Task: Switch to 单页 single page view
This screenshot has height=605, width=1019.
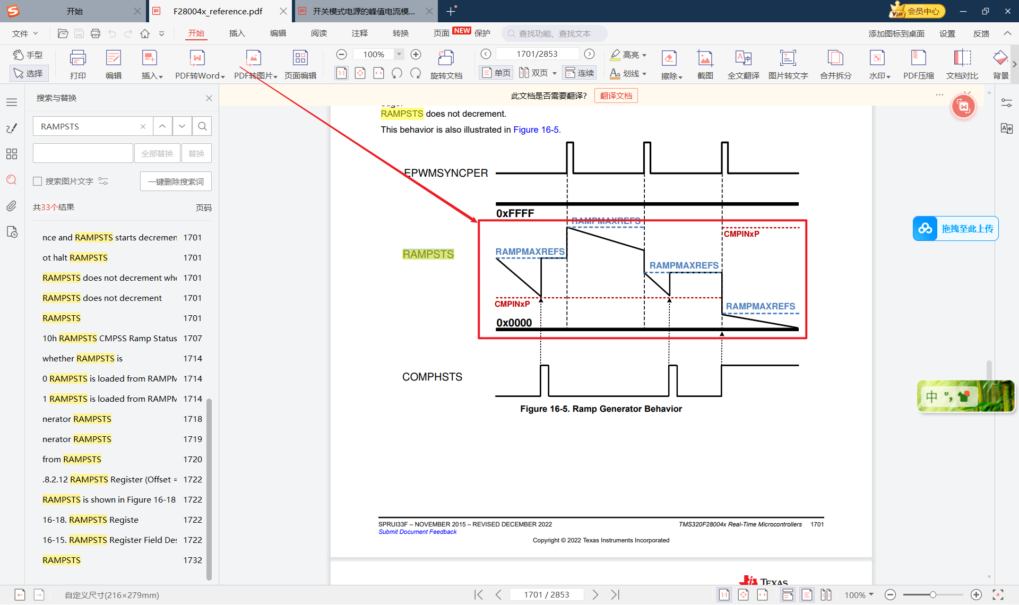Action: pyautogui.click(x=496, y=73)
